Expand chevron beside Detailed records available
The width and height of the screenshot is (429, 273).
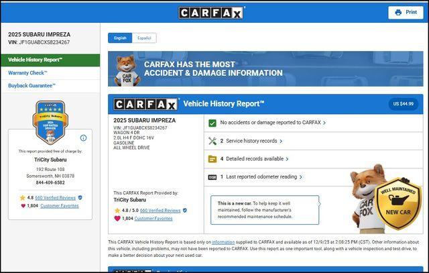pyautogui.click(x=287, y=159)
